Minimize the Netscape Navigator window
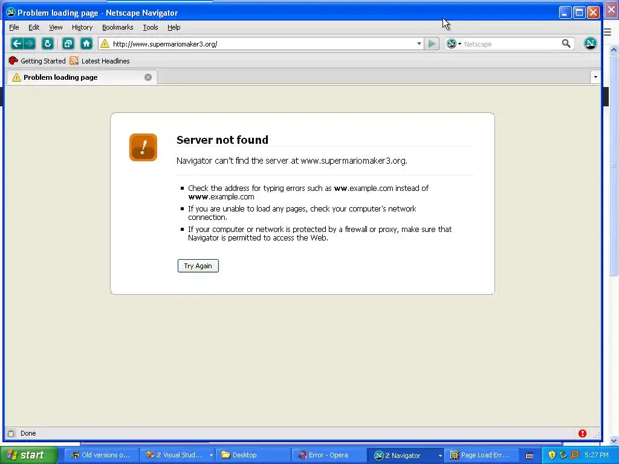Image resolution: width=619 pixels, height=464 pixels. [x=565, y=13]
